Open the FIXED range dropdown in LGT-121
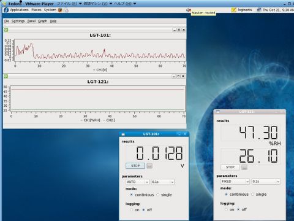Viewport: 294px width, 221px height. coord(235,182)
